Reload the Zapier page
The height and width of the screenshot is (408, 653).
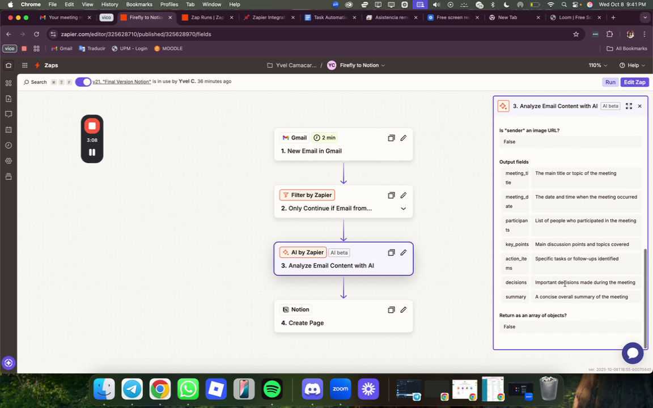tap(37, 34)
